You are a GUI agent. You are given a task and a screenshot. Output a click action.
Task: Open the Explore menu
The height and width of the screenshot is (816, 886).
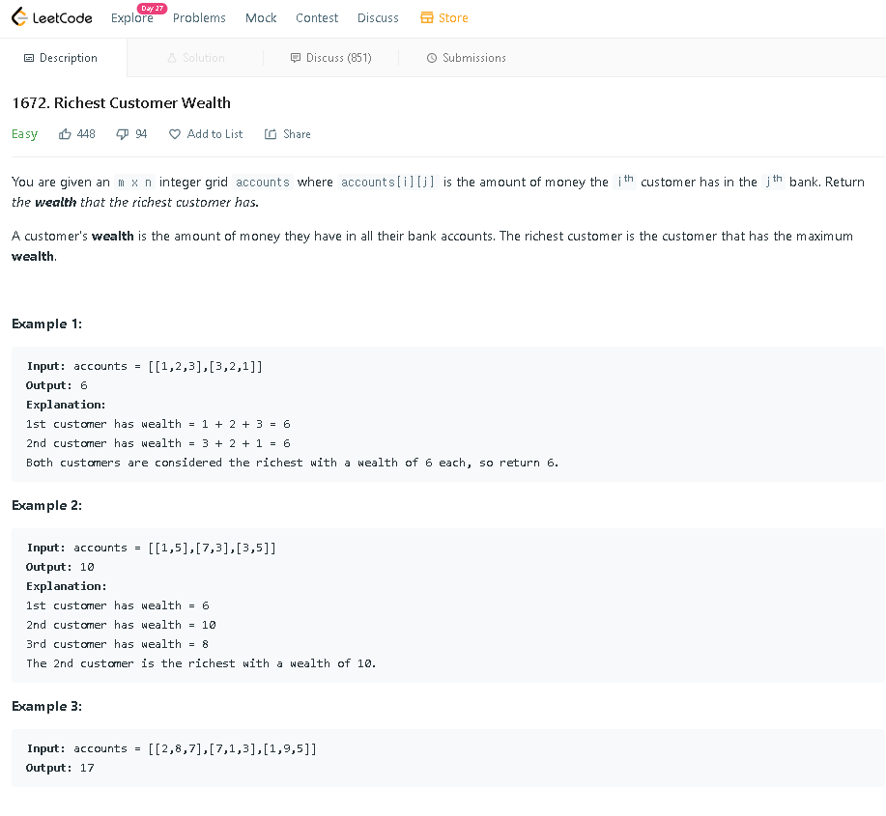(x=132, y=18)
